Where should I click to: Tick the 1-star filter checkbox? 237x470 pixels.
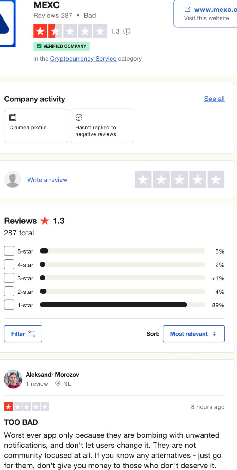[x=9, y=305]
